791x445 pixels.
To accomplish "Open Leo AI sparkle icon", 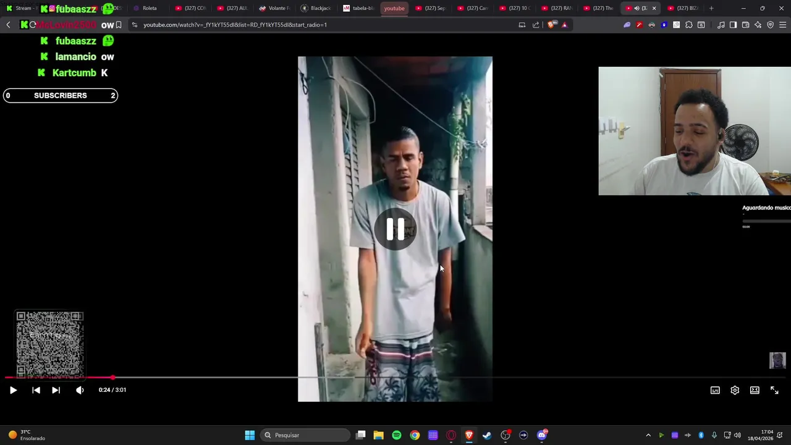I will tap(758, 25).
